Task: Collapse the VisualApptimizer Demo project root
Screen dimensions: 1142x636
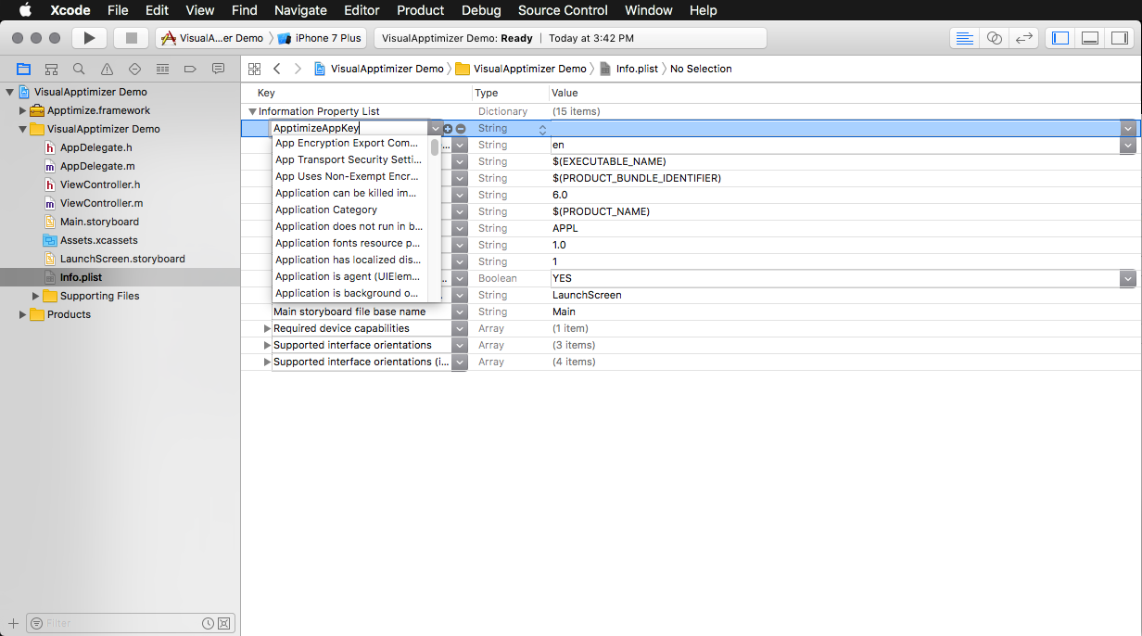Action: point(10,92)
